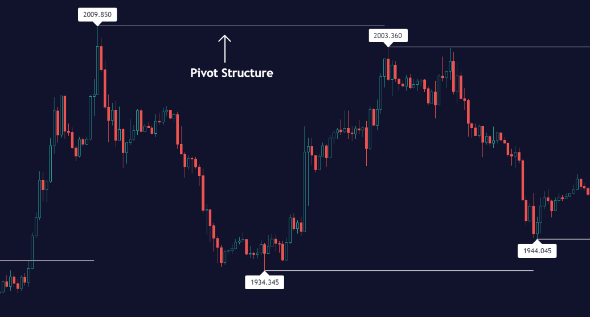The image size is (590, 317).
Task: Click the 1934.345 pivot low label
Action: [264, 281]
